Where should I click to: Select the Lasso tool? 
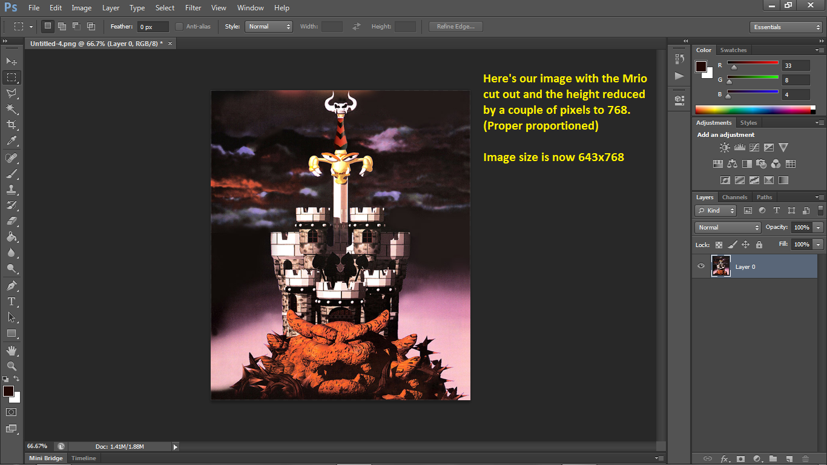pos(12,93)
